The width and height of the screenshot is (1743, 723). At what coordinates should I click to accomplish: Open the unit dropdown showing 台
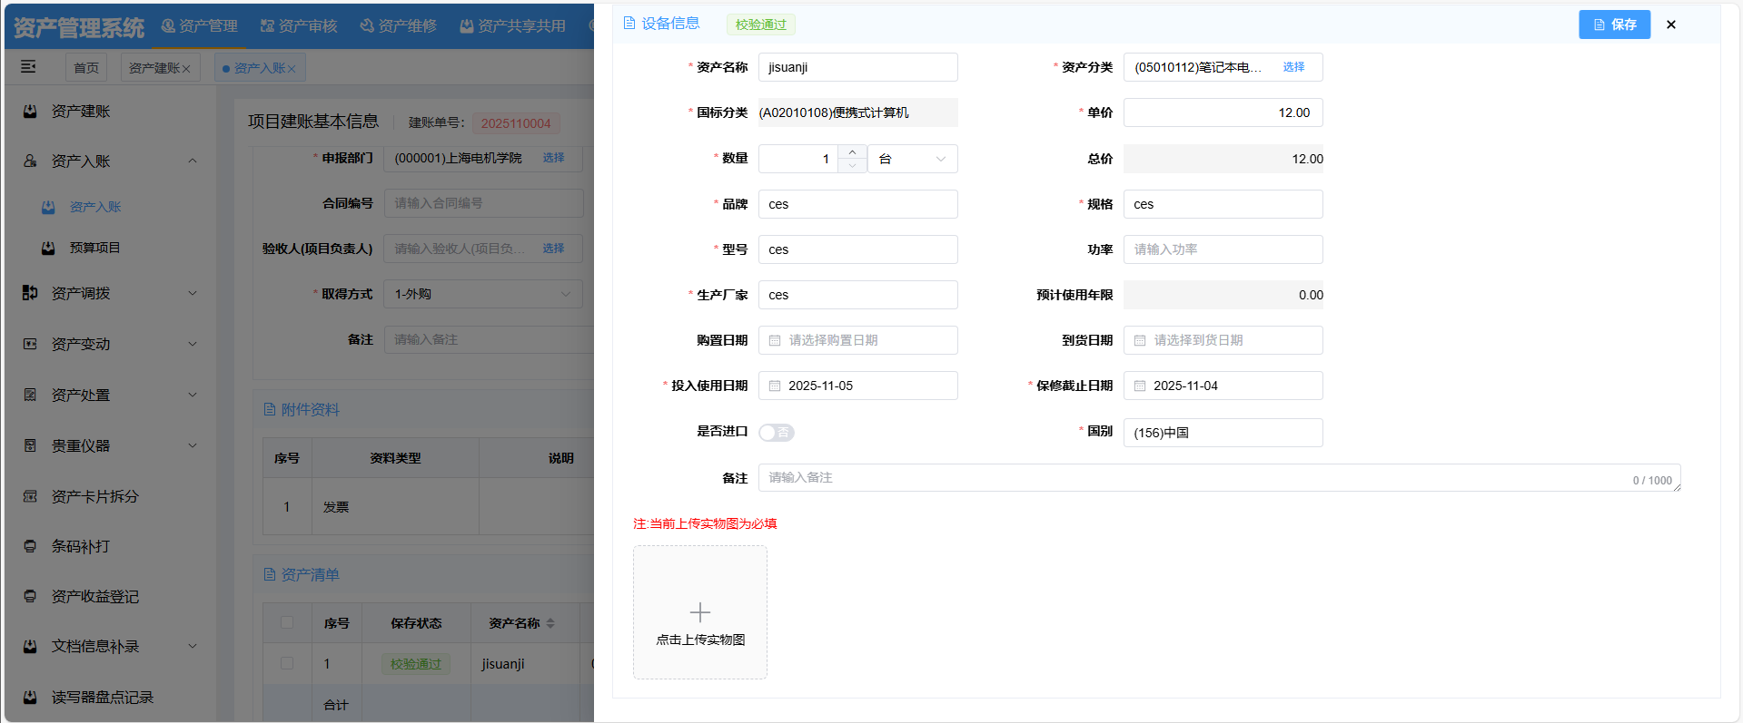pos(912,159)
